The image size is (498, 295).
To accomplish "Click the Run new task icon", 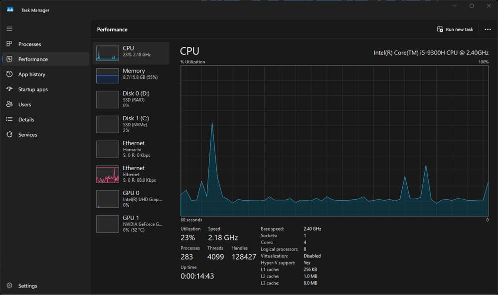I will (x=440, y=29).
